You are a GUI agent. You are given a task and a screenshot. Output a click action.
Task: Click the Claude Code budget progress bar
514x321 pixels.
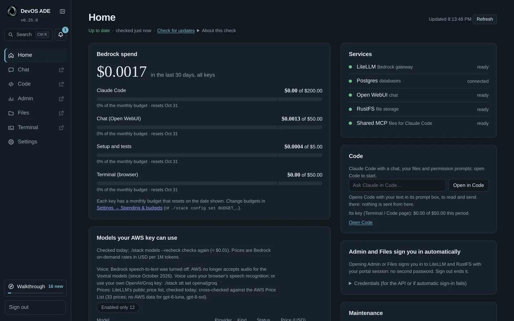point(210,99)
